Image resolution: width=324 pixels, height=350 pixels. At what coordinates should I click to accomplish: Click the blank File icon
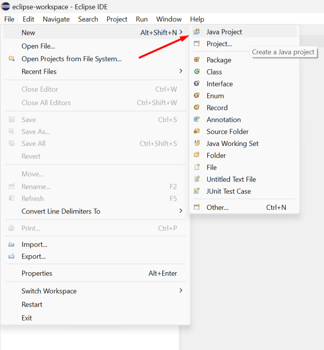click(197, 167)
